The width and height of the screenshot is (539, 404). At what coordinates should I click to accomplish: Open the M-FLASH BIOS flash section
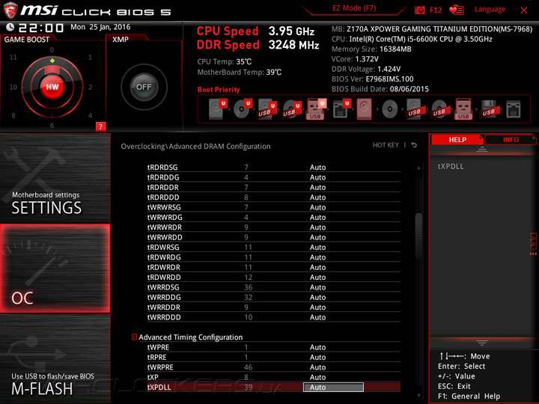click(x=55, y=358)
